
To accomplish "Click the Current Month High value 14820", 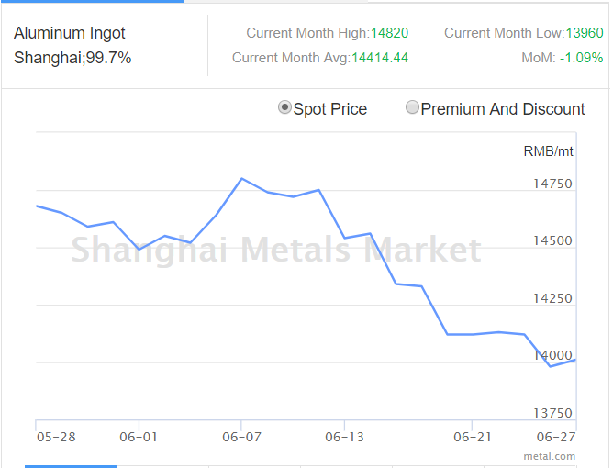I will (389, 33).
